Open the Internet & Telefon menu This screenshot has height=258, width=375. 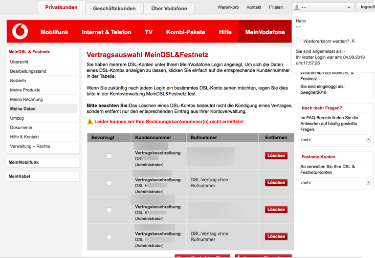point(107,32)
